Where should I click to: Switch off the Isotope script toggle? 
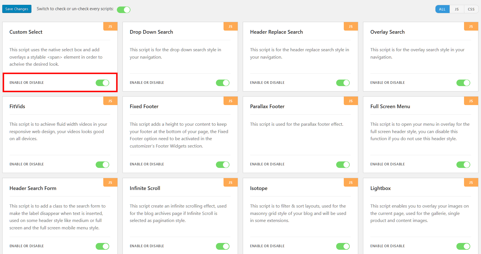[343, 246]
